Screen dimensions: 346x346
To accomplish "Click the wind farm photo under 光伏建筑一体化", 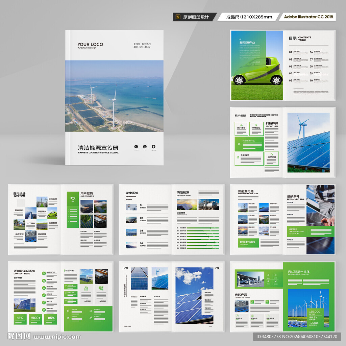I will pyautogui.click(x=308, y=308).
